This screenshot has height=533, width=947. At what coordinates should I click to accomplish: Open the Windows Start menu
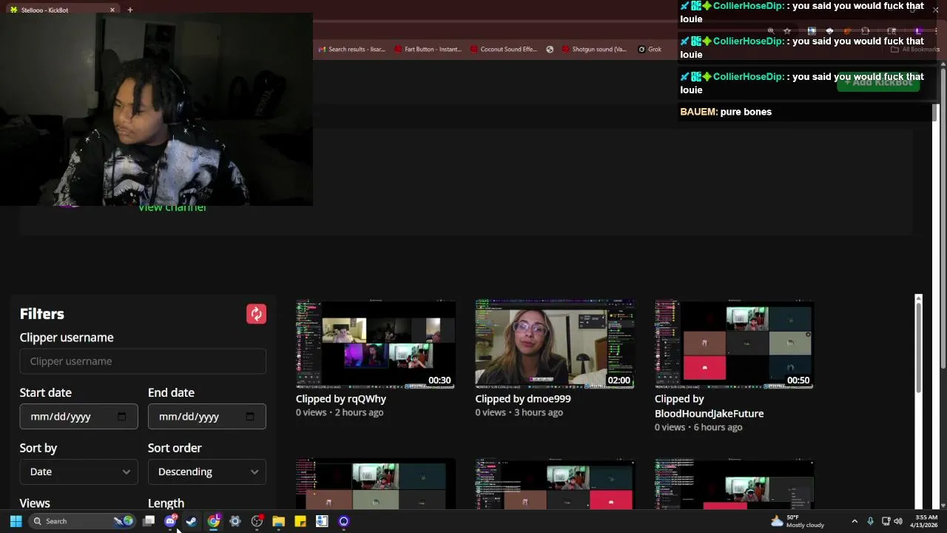pyautogui.click(x=16, y=521)
